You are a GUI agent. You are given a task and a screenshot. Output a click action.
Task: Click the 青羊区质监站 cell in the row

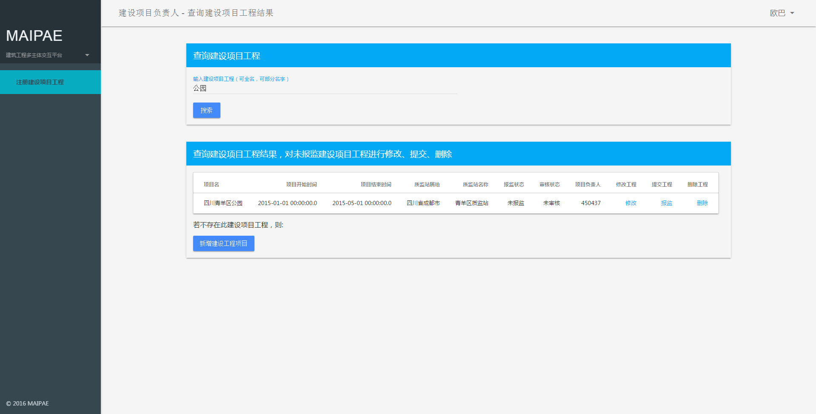[471, 203]
